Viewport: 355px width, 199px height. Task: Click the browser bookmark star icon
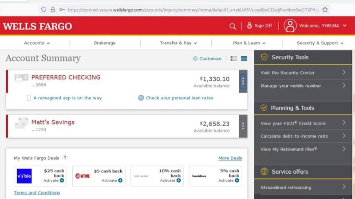point(325,9)
